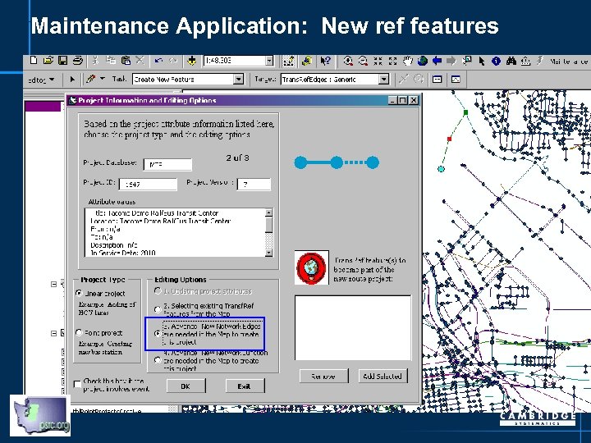Click the Cut scissors icon
This screenshot has width=591, height=443.
pyautogui.click(x=95, y=60)
